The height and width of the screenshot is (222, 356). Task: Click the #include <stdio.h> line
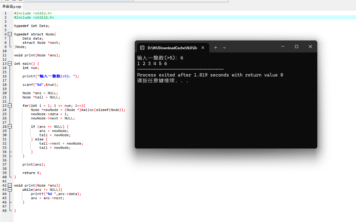pos(33,13)
